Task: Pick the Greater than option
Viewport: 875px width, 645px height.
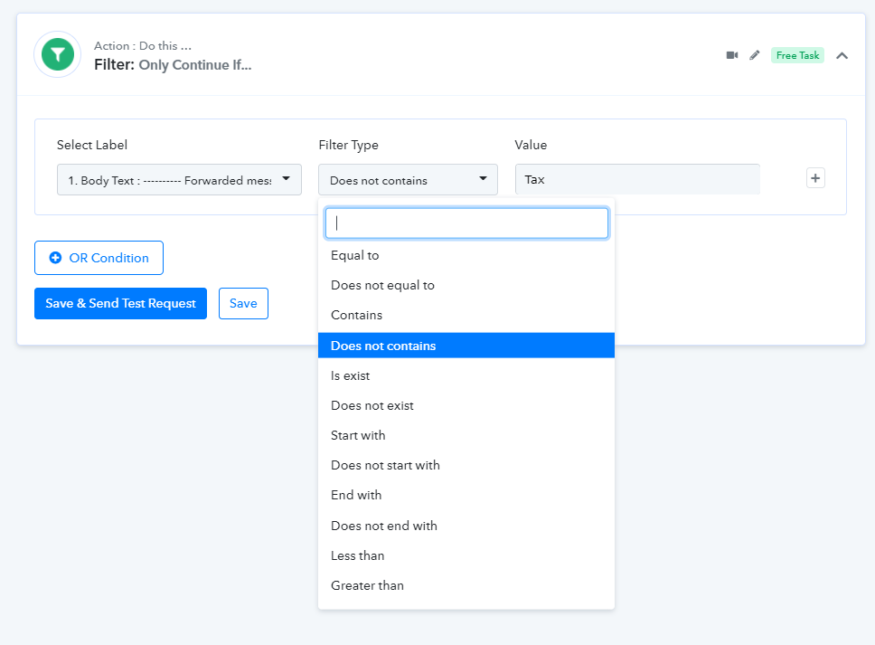Action: point(466,585)
